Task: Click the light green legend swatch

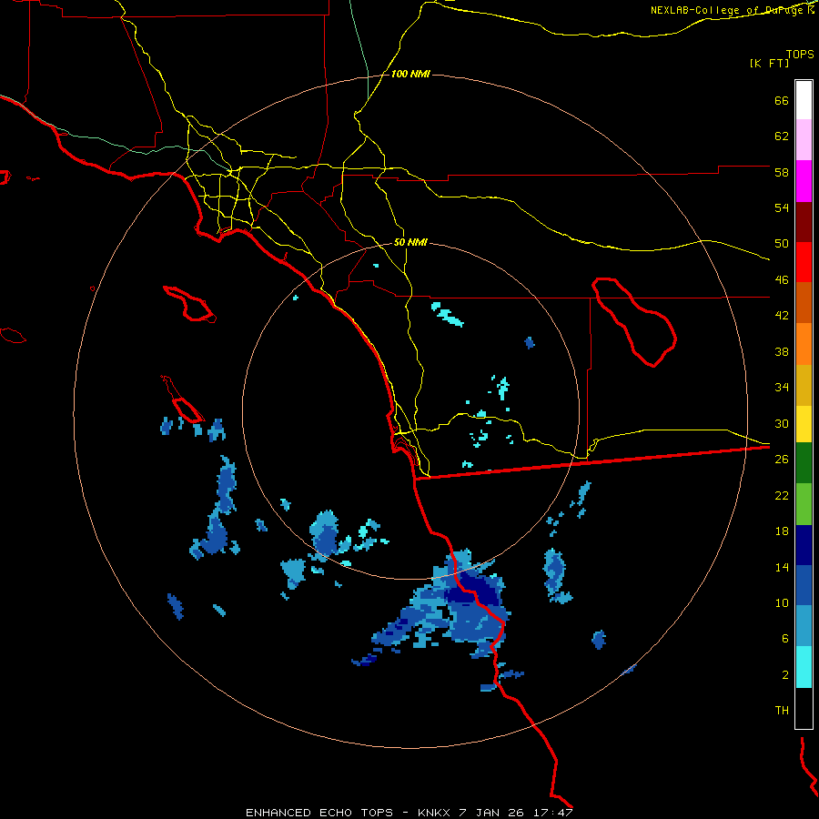Action: (804, 504)
